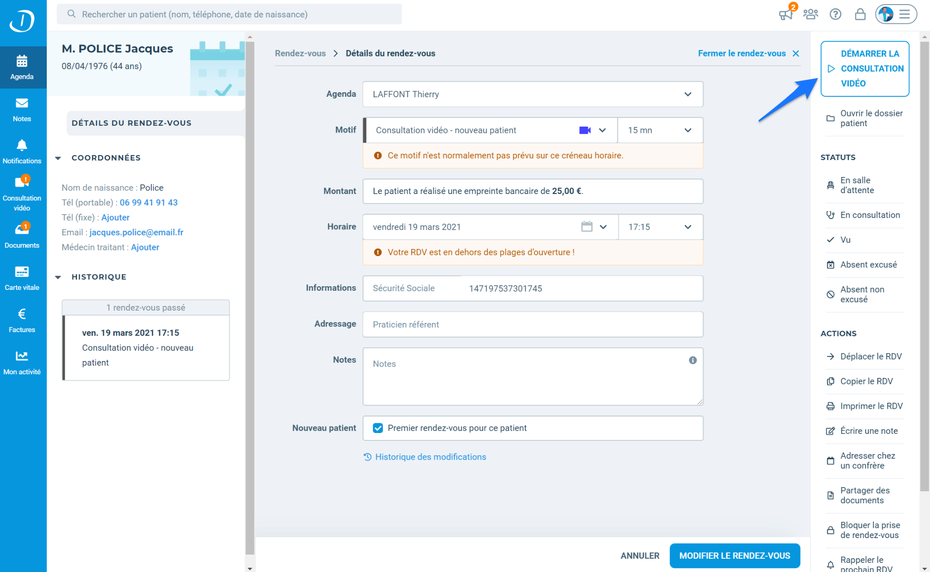This screenshot has height=572, width=930.
Task: Uncheck Premier rendez-vous pour ce patient
Action: tap(378, 428)
